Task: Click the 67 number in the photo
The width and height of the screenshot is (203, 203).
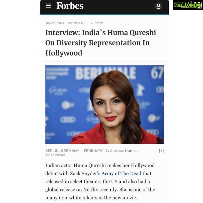Action: tap(157, 73)
